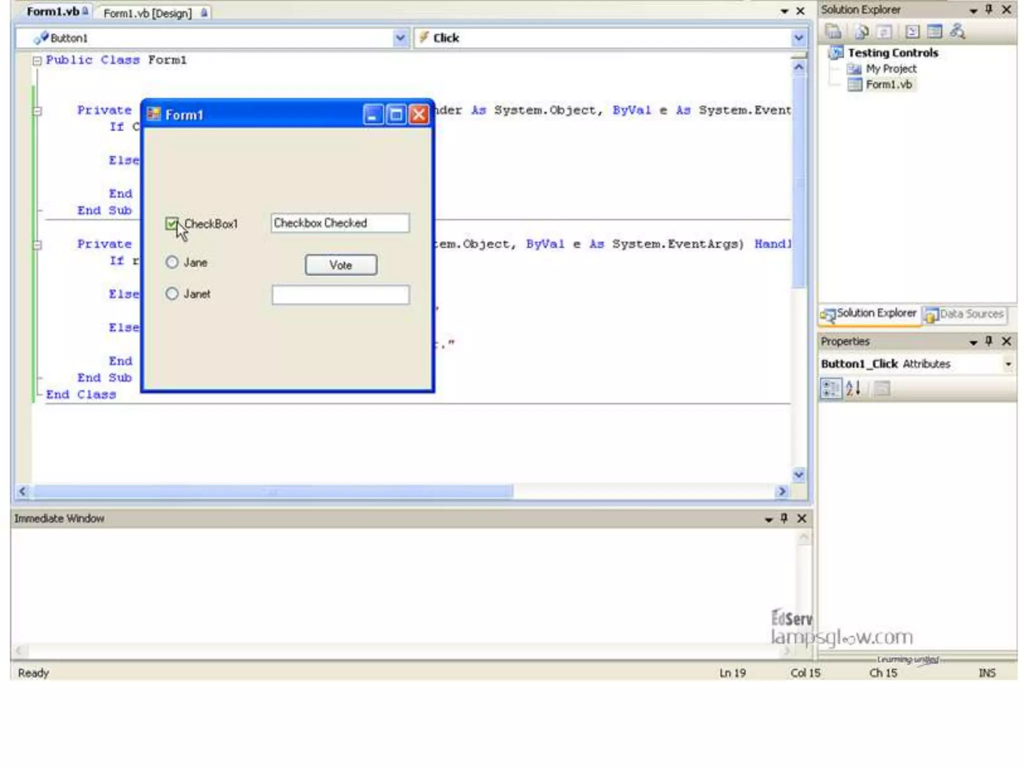This screenshot has width=1024, height=768.
Task: Click code editor scroll down arrow
Action: pyautogui.click(x=799, y=474)
